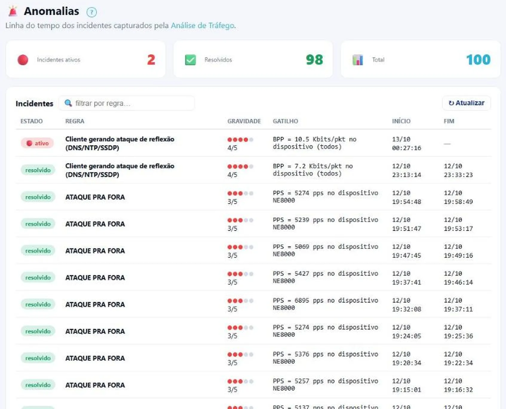The width and height of the screenshot is (506, 409).
Task: Sort by GATILHO column header
Action: [285, 121]
